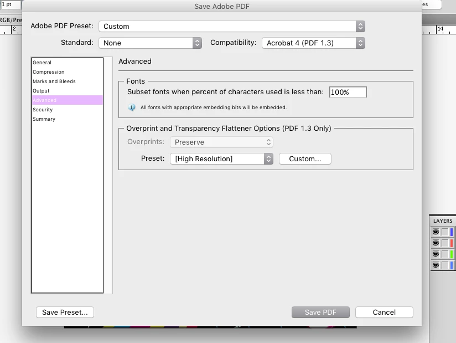Click the Save PDF button
Viewport: 456px width, 343px height.
click(320, 312)
